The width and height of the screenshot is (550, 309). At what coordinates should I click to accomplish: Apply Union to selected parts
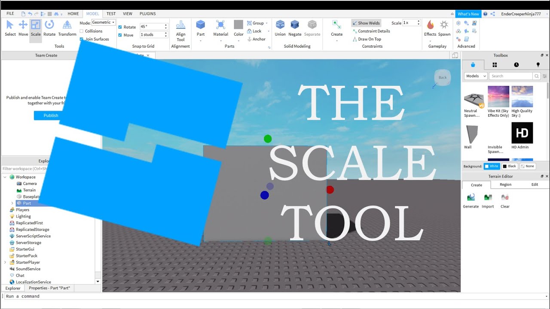[280, 28]
